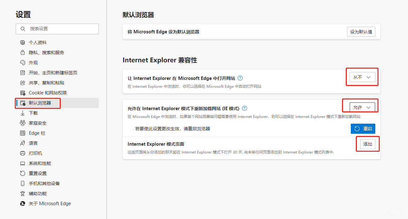Image resolution: width=408 pixels, height=219 pixels.
Task: Click the Appearance (外观) palette icon
Action: [x=23, y=63]
